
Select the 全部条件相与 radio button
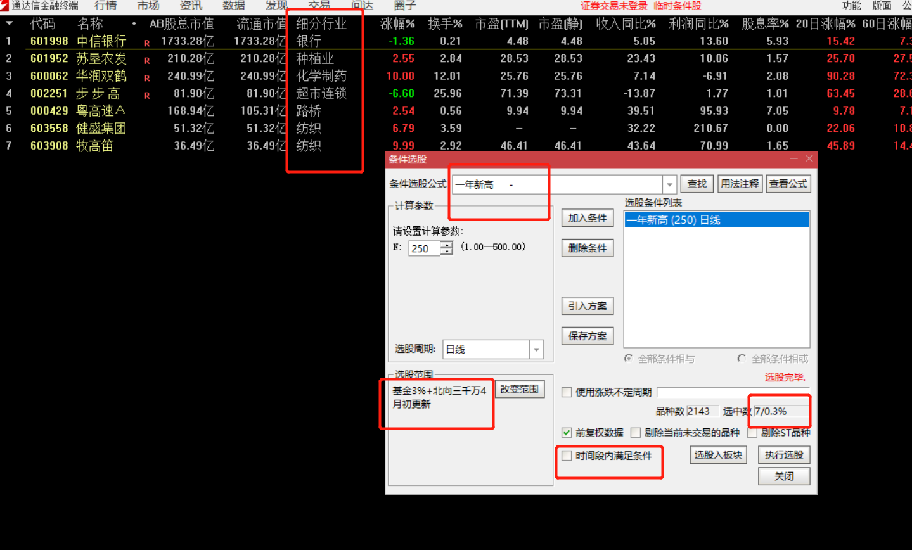(x=628, y=359)
